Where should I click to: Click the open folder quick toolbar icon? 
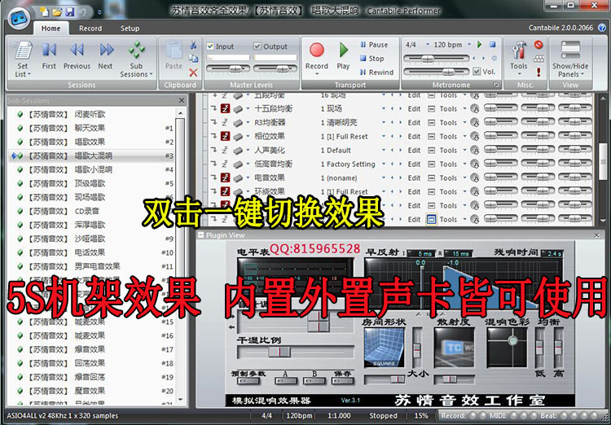[x=57, y=12]
